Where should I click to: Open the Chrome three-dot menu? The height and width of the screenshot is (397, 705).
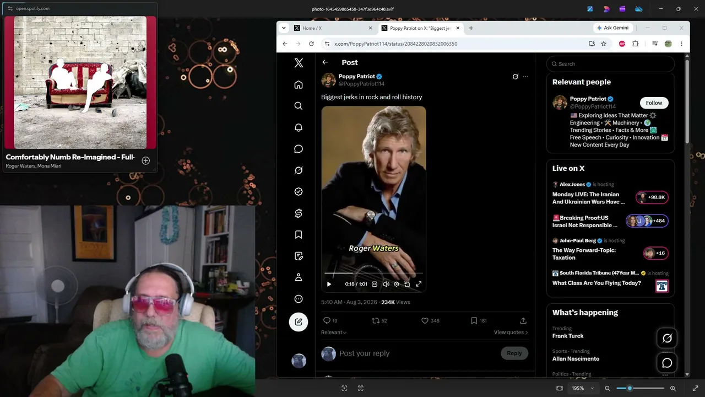[x=681, y=44]
